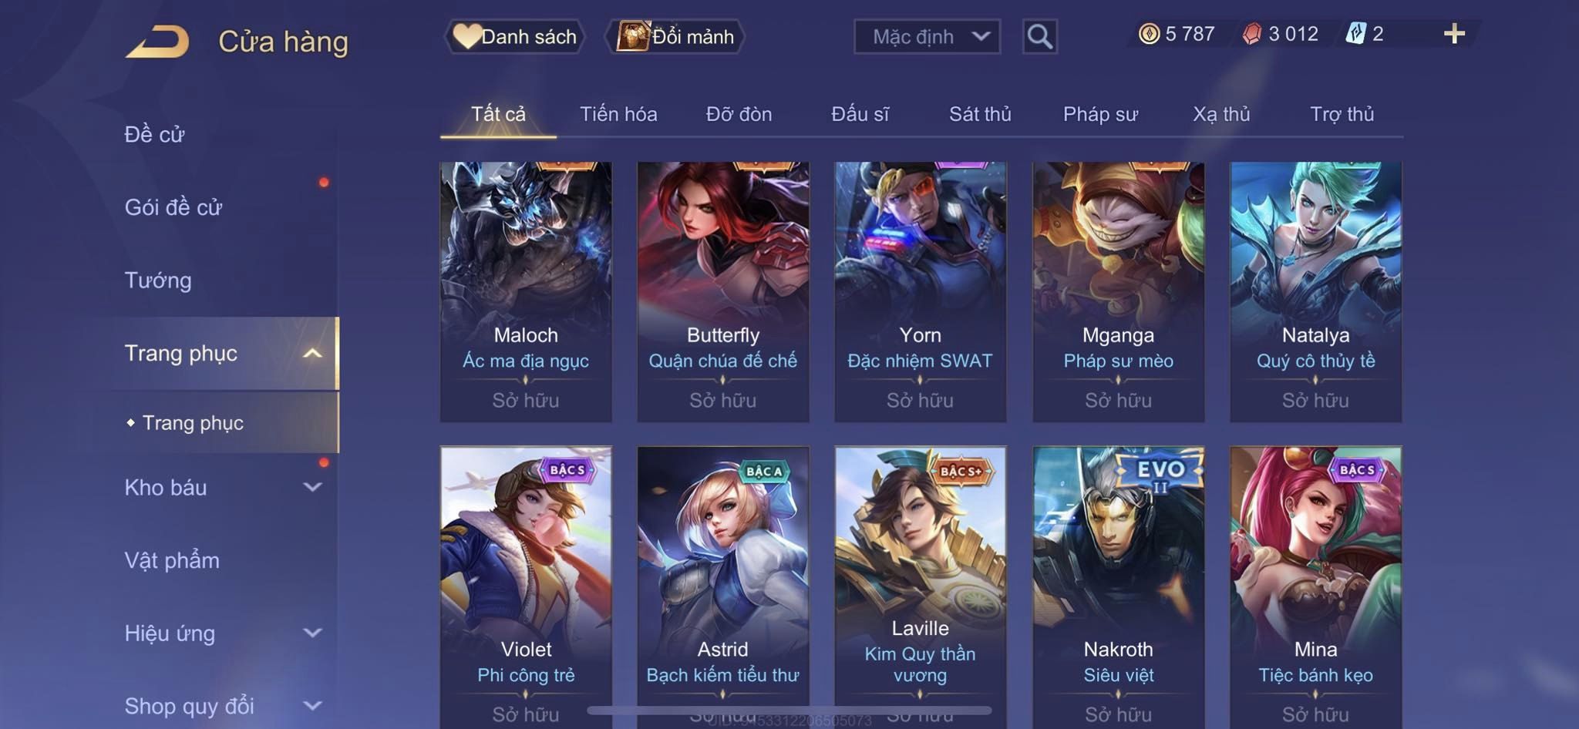Select the Tiến hóa filter tab
This screenshot has height=729, width=1579.
[618, 114]
